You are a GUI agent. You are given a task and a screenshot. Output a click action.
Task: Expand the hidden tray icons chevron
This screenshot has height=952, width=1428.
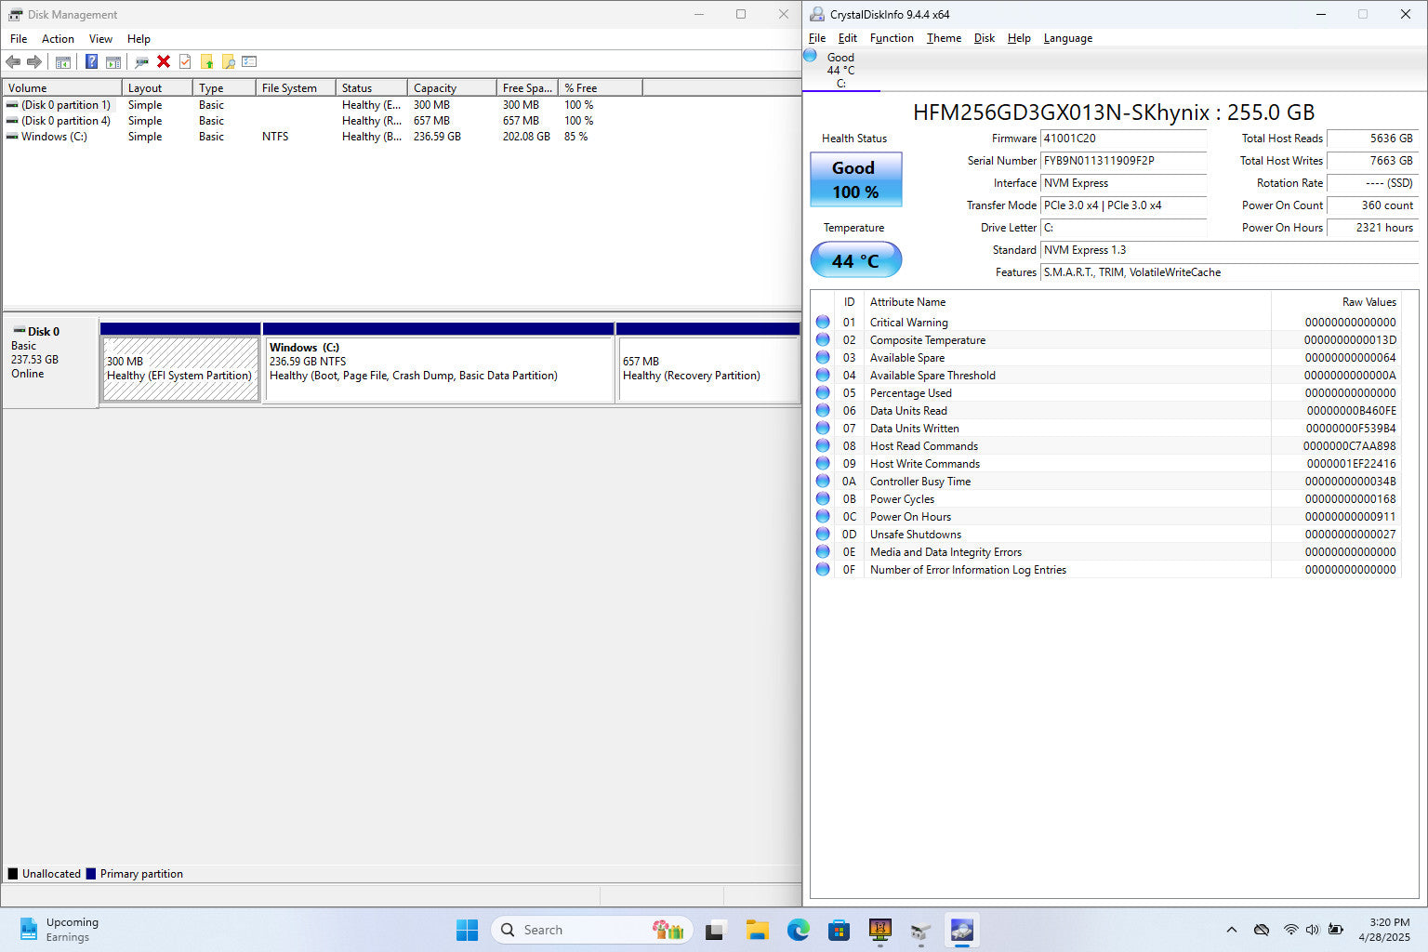[1232, 930]
